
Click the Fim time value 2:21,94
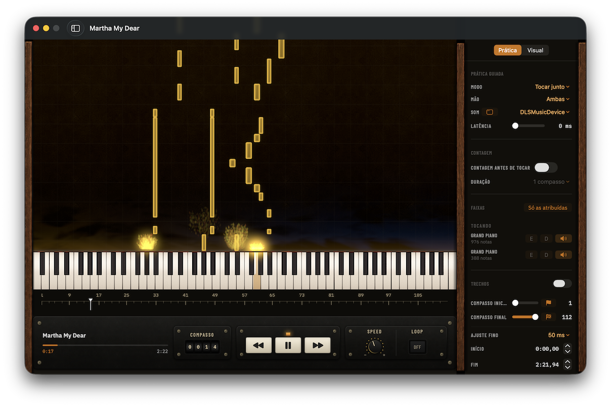547,364
